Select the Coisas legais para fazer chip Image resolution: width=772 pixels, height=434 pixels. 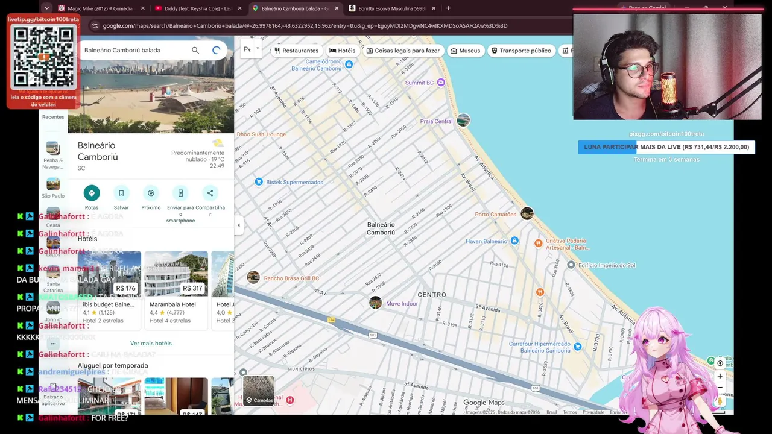click(x=403, y=51)
